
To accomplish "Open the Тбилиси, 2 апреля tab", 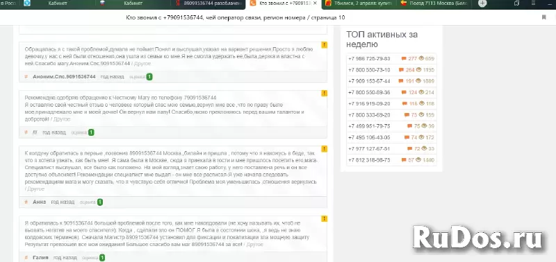I will coord(358,3).
